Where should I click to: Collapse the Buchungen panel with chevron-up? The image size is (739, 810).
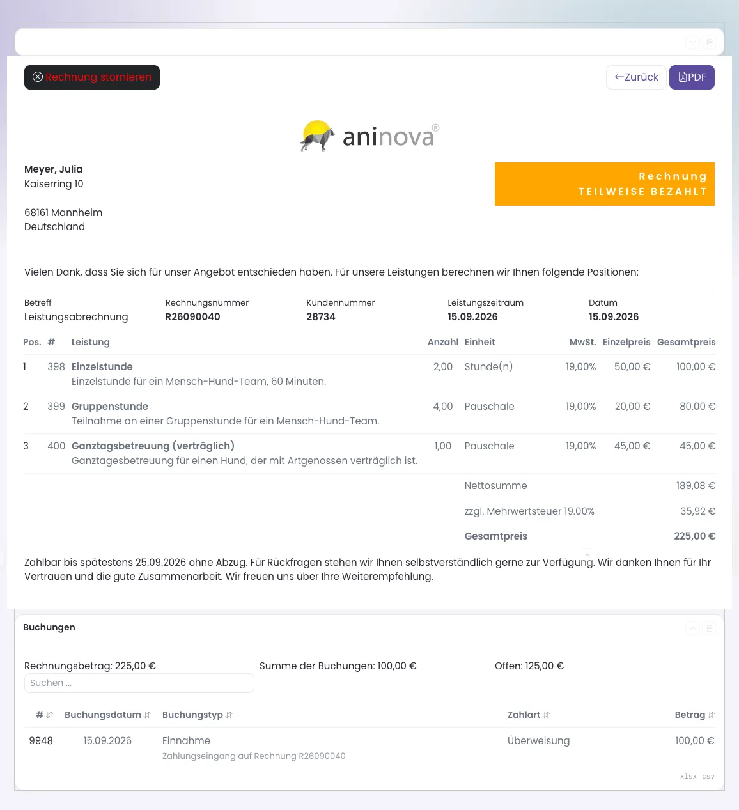(x=692, y=628)
